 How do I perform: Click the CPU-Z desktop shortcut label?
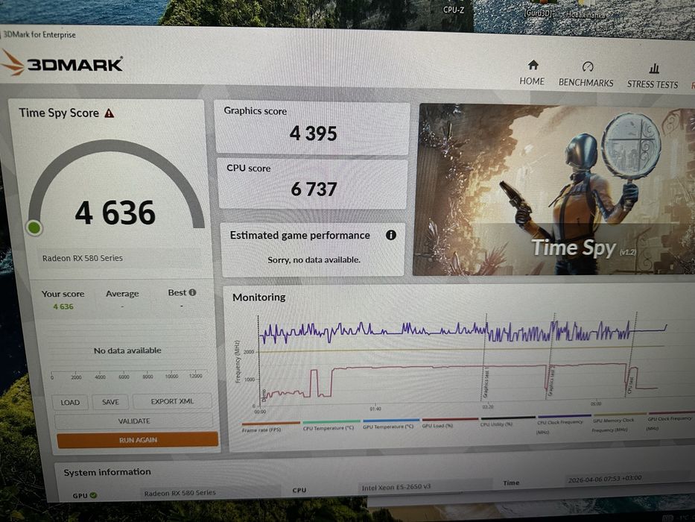pyautogui.click(x=454, y=9)
